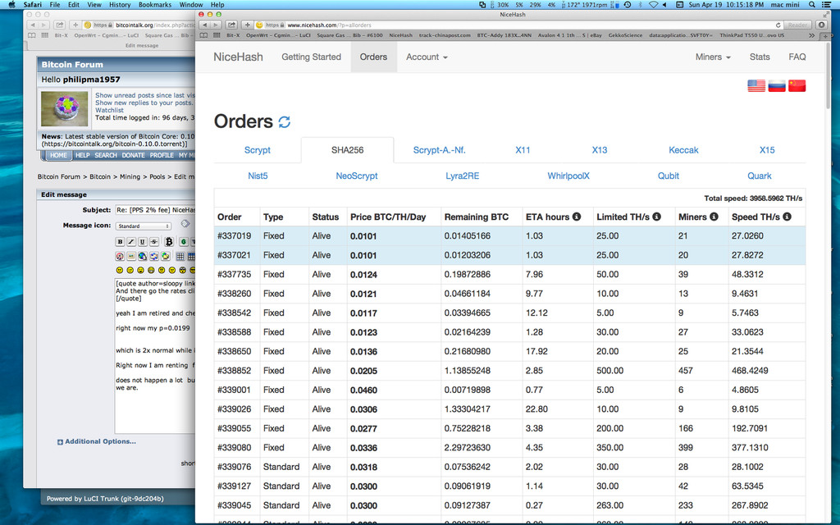The height and width of the screenshot is (525, 840).
Task: Click Back arrow in NiceHash Safari window
Action: tap(204, 25)
